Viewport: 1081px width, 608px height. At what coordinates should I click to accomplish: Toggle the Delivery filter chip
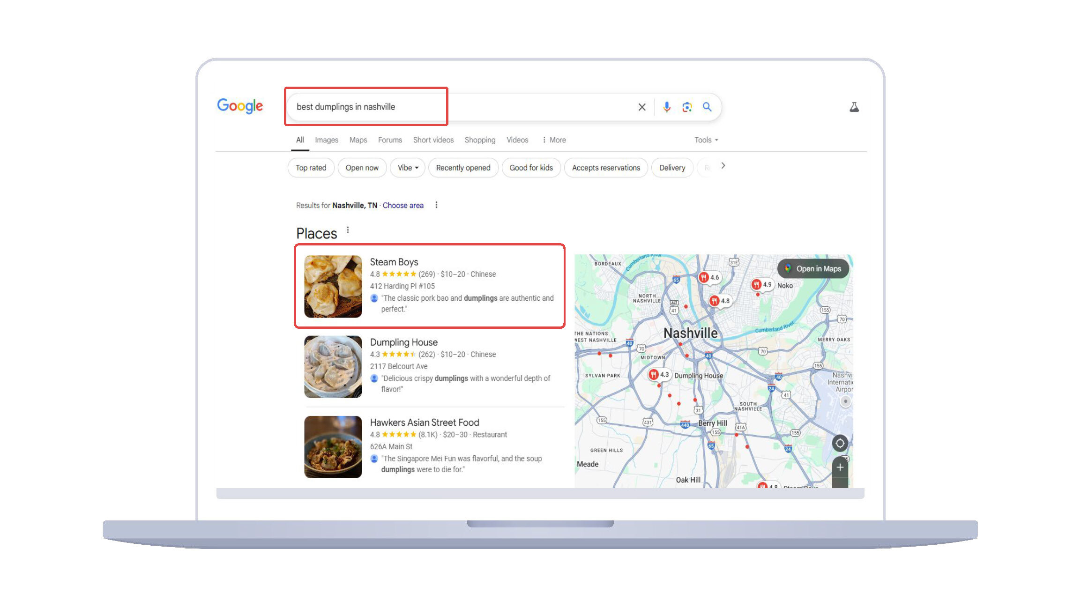[x=672, y=168]
